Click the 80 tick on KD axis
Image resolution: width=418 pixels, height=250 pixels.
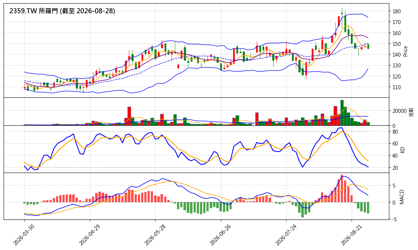pos(395,132)
